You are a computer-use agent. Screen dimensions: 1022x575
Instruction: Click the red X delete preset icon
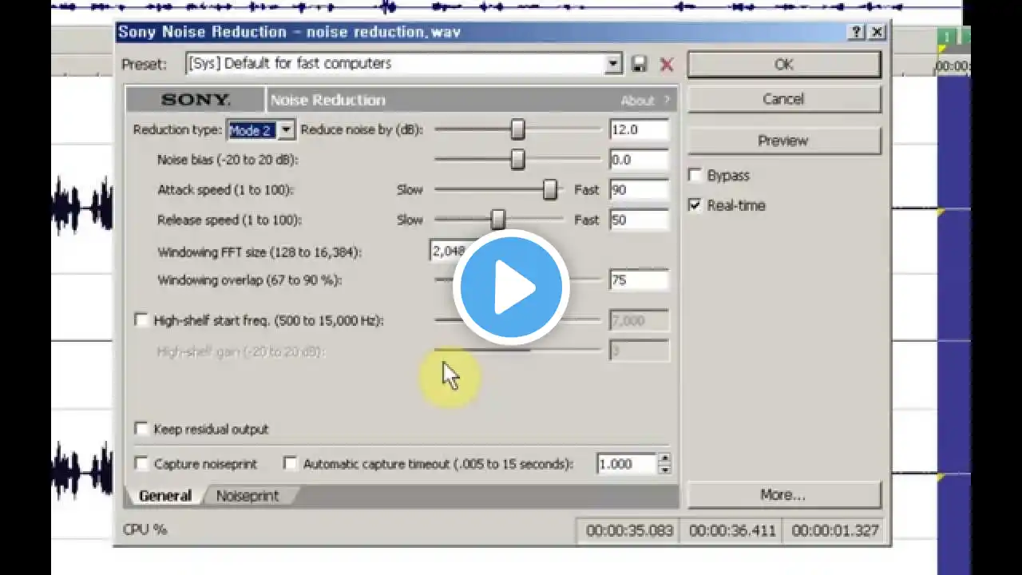coord(667,65)
